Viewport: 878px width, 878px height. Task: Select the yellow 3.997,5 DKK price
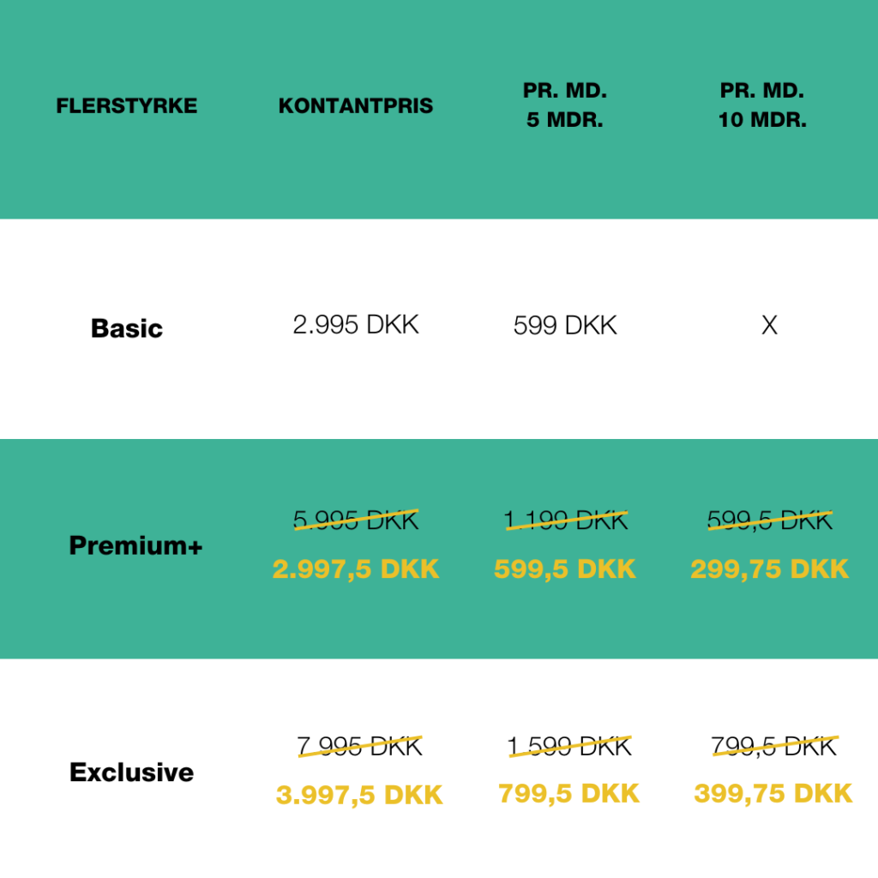click(359, 795)
